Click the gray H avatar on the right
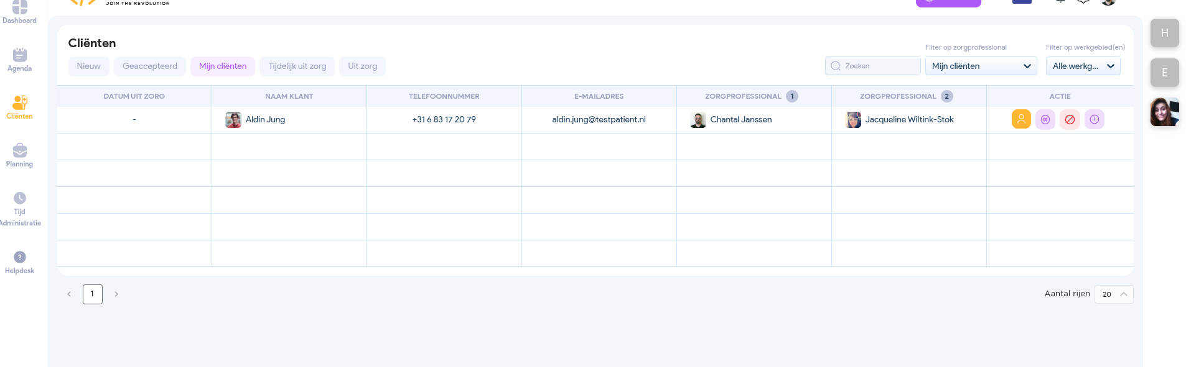This screenshot has height=367, width=1186. (1164, 33)
